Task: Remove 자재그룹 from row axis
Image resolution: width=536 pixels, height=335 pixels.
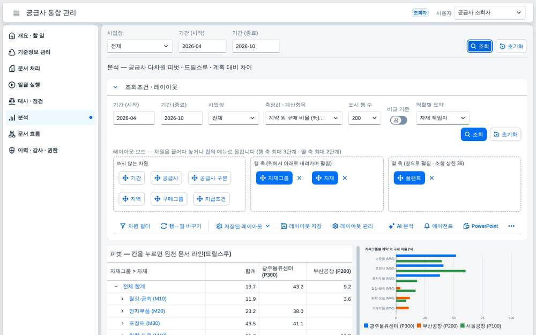Action: click(x=300, y=178)
